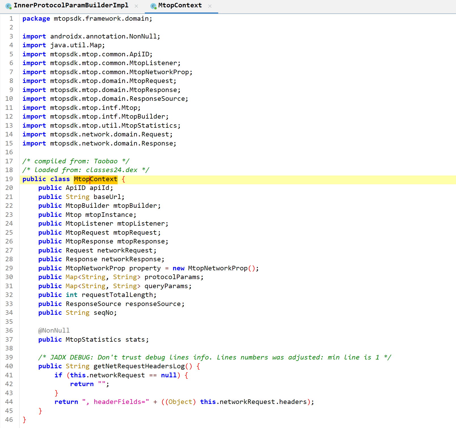Click the headerFields string literal

click(x=116, y=402)
